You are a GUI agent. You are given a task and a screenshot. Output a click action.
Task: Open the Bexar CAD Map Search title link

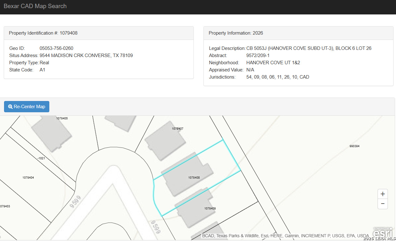click(x=35, y=6)
